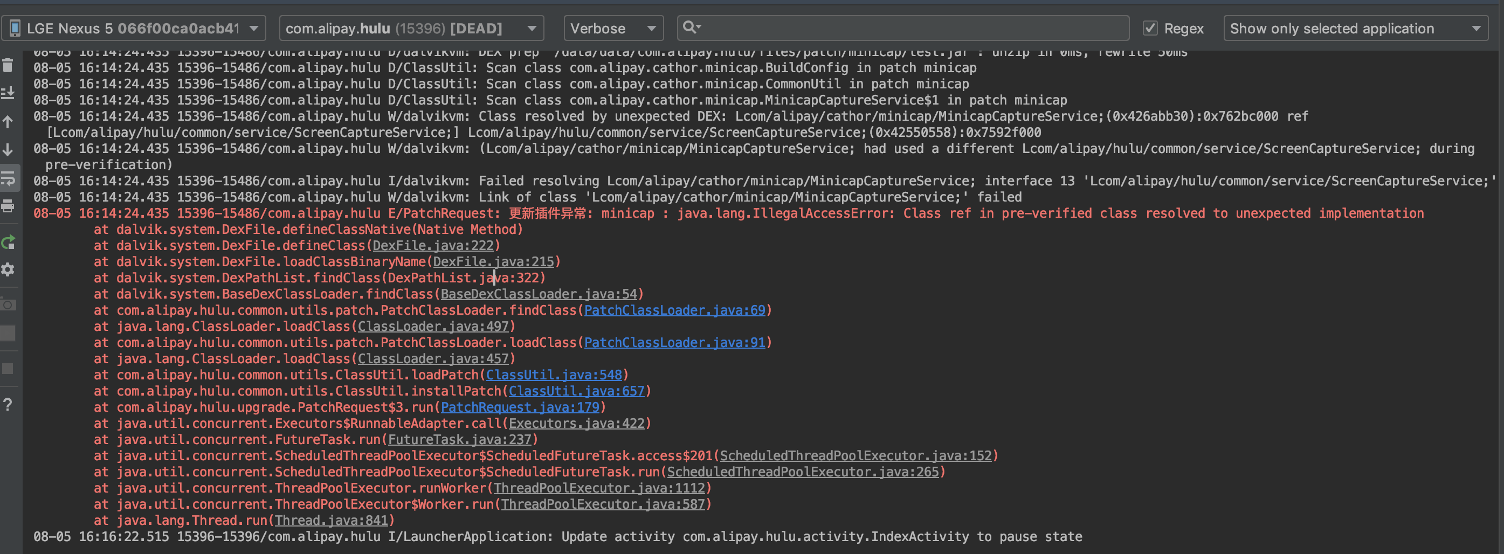Open DexFile.java:215 link

point(493,261)
